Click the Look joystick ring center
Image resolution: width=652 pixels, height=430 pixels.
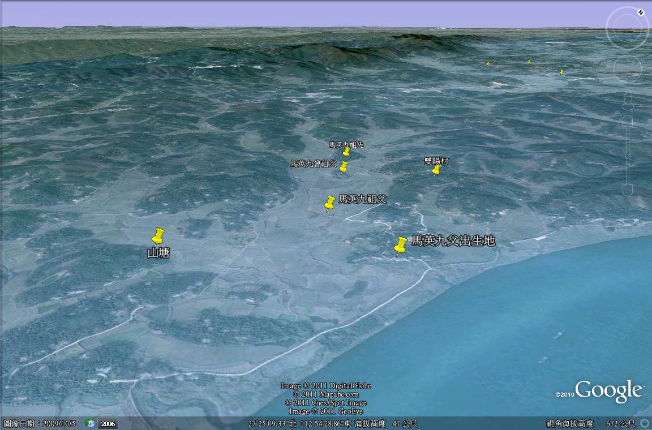tap(627, 29)
